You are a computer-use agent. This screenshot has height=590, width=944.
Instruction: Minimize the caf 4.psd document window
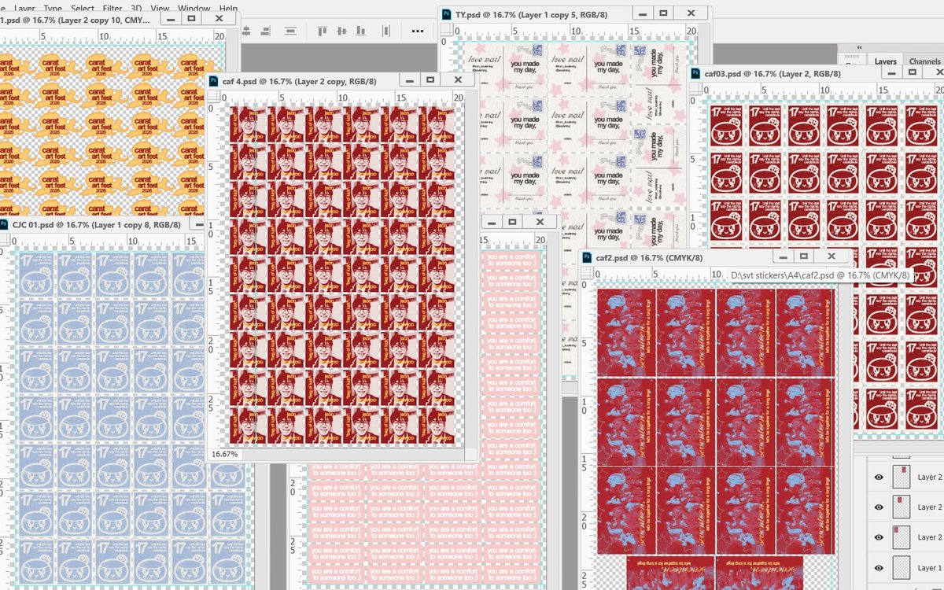(x=408, y=80)
